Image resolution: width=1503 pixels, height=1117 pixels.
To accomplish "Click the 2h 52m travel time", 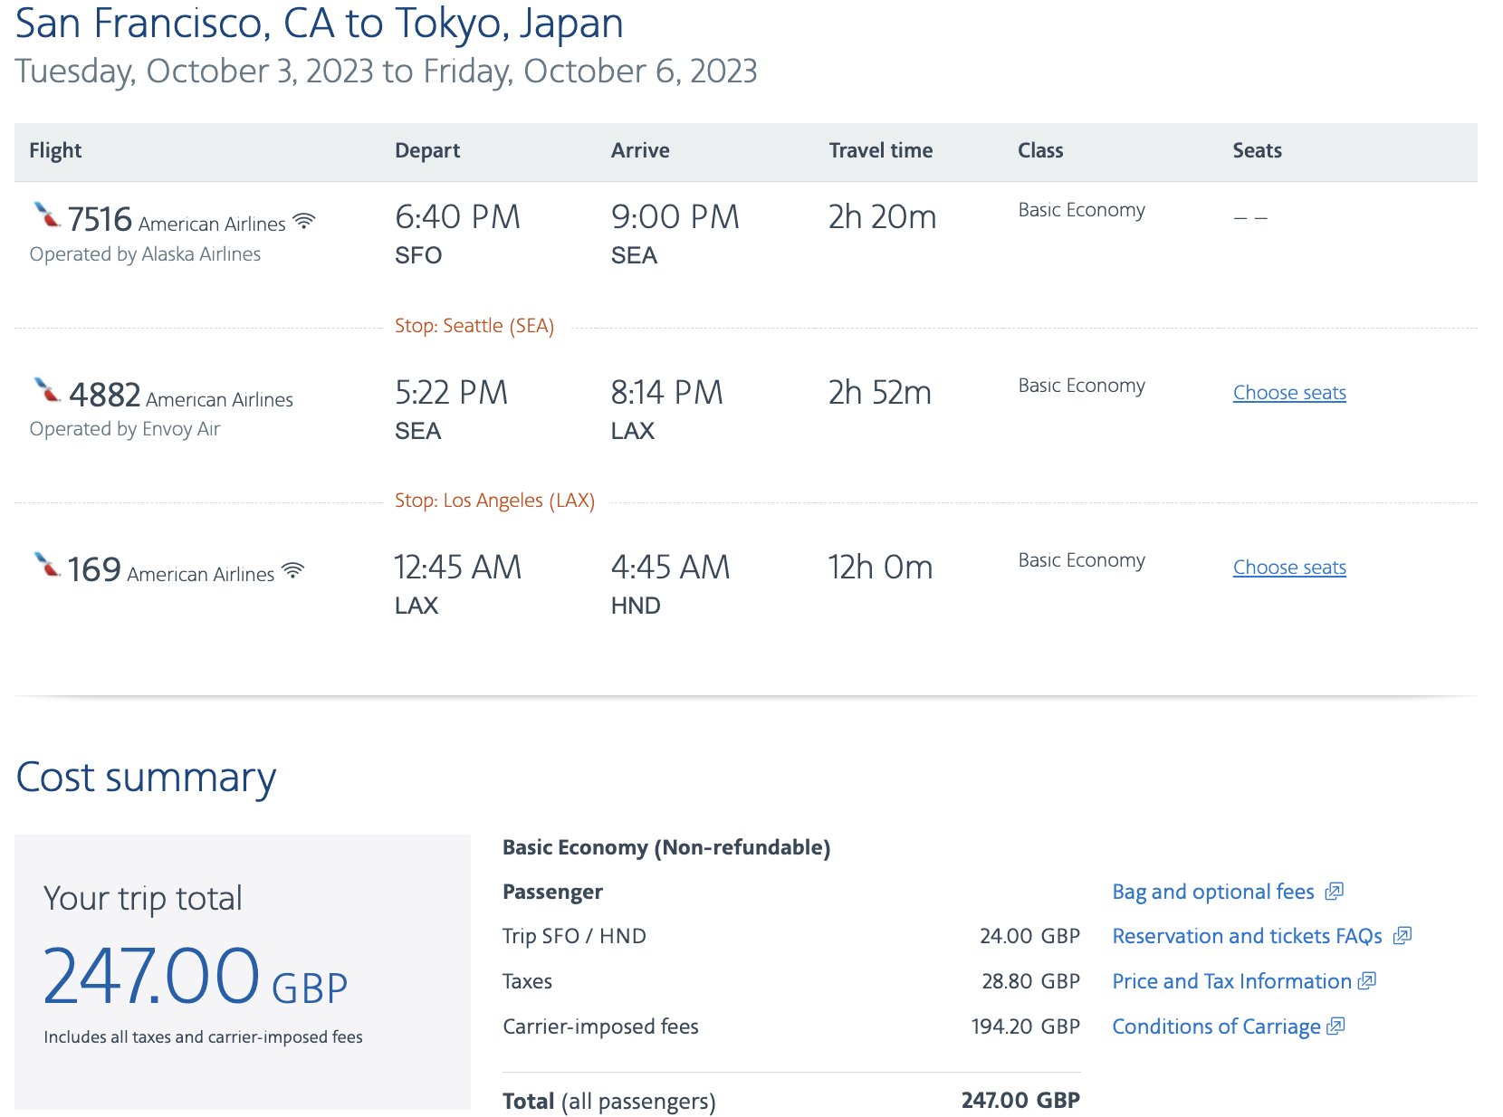I will point(879,393).
